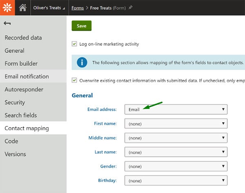Uncheck Overwrite existing contact information checkbox
Screen dimensions: 245x193
pos(74,81)
